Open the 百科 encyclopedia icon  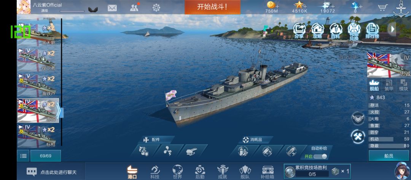pos(336,31)
